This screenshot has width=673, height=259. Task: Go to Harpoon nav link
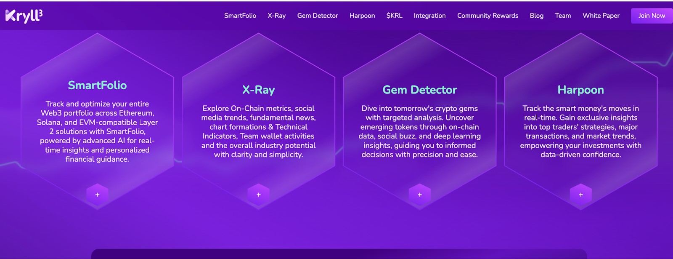pyautogui.click(x=362, y=16)
